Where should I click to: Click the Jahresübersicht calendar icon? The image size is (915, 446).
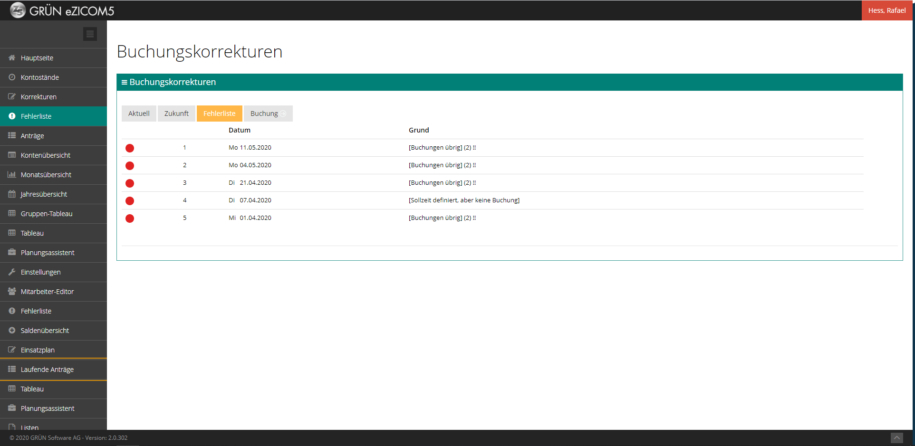coord(12,194)
